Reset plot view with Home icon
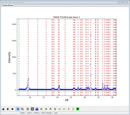Image resolution: width=130 pixels, height=115 pixels. pyautogui.click(x=3, y=109)
